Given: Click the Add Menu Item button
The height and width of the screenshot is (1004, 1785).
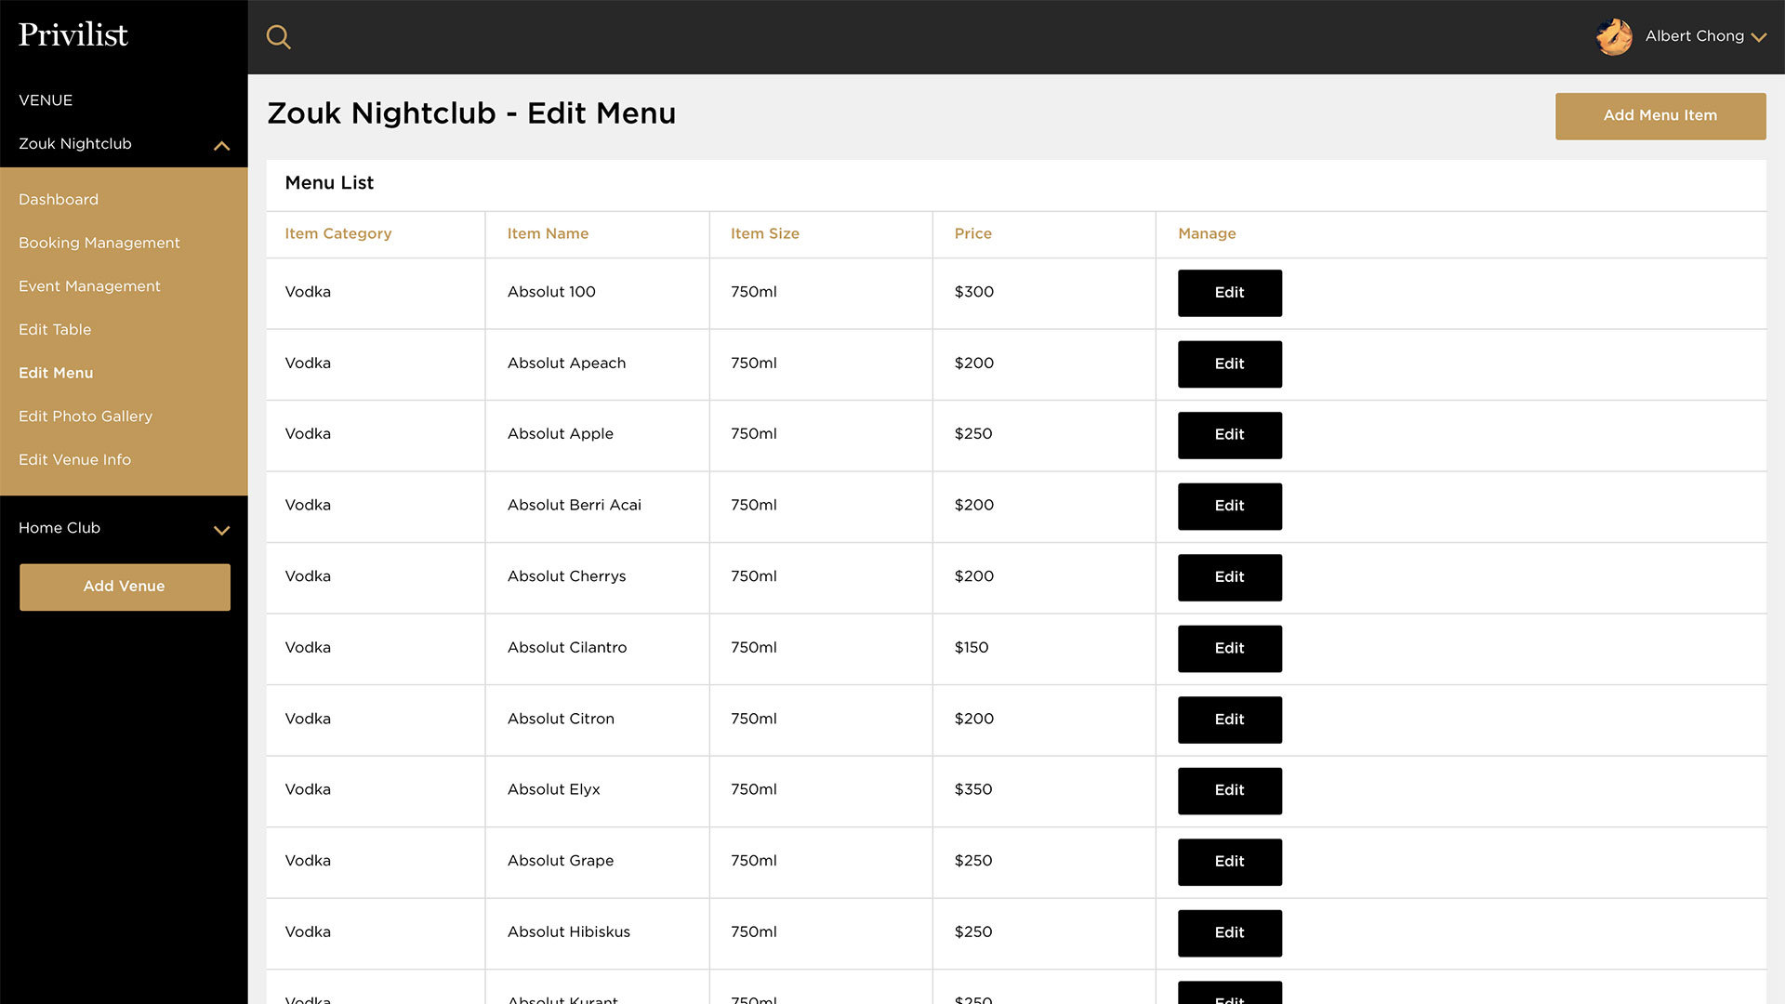Looking at the screenshot, I should (x=1659, y=116).
